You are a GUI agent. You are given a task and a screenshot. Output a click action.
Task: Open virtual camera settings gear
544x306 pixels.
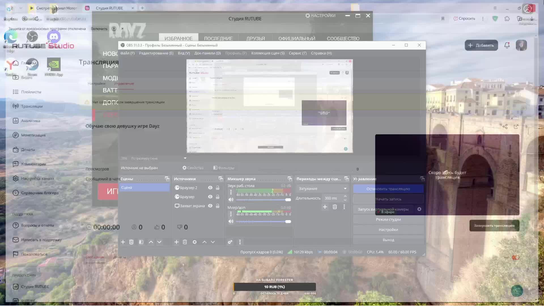[419, 209]
